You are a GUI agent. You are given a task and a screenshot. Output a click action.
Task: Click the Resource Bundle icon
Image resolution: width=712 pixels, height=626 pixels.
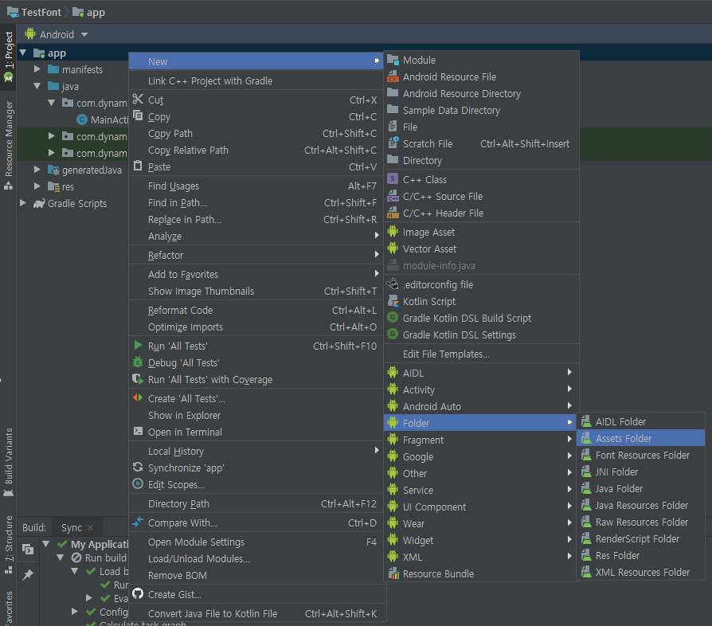[393, 573]
